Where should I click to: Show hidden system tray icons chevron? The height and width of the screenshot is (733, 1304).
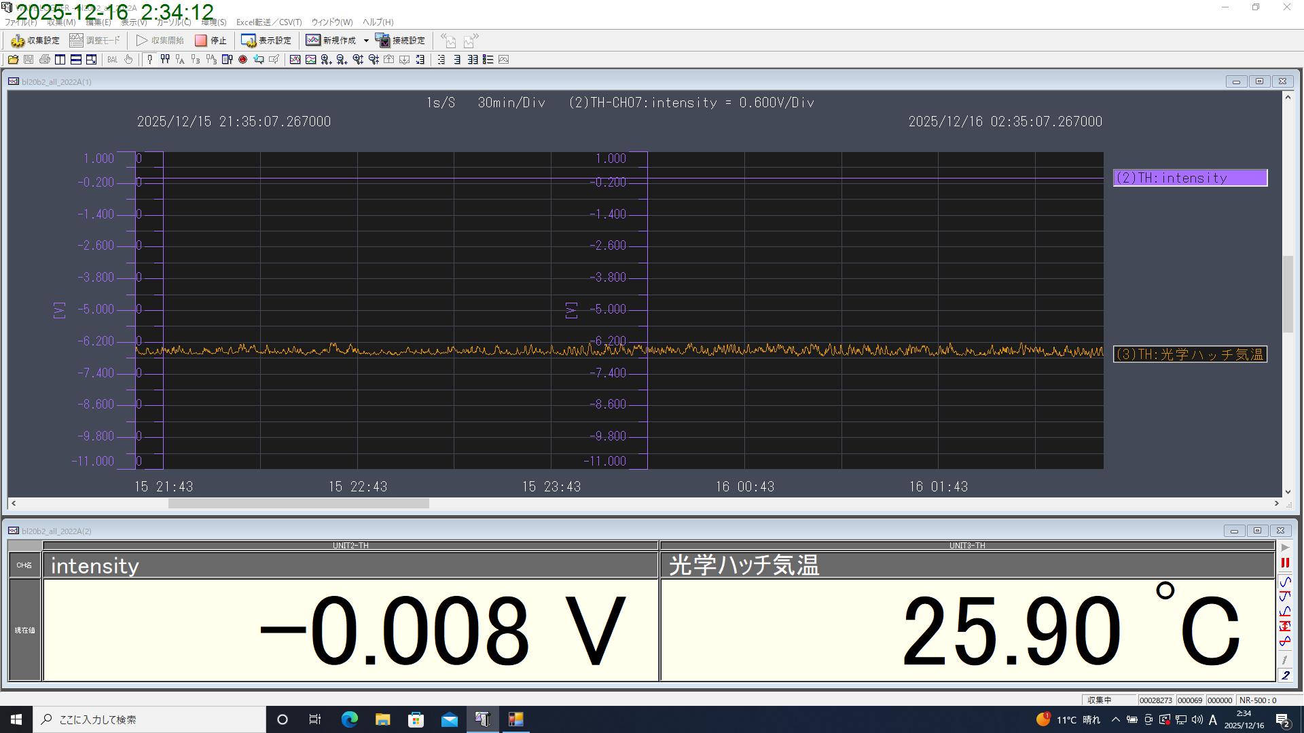(1115, 719)
